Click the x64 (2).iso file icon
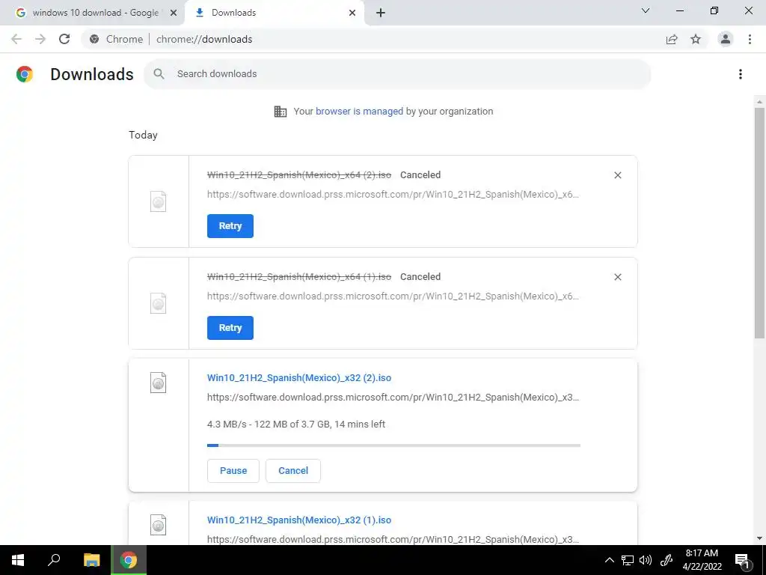The height and width of the screenshot is (575, 766). point(159,201)
